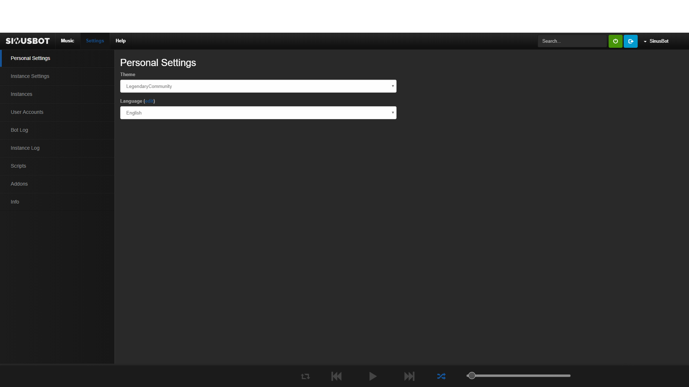Open User Accounts in sidebar
Viewport: 689px width, 387px height.
[27, 112]
